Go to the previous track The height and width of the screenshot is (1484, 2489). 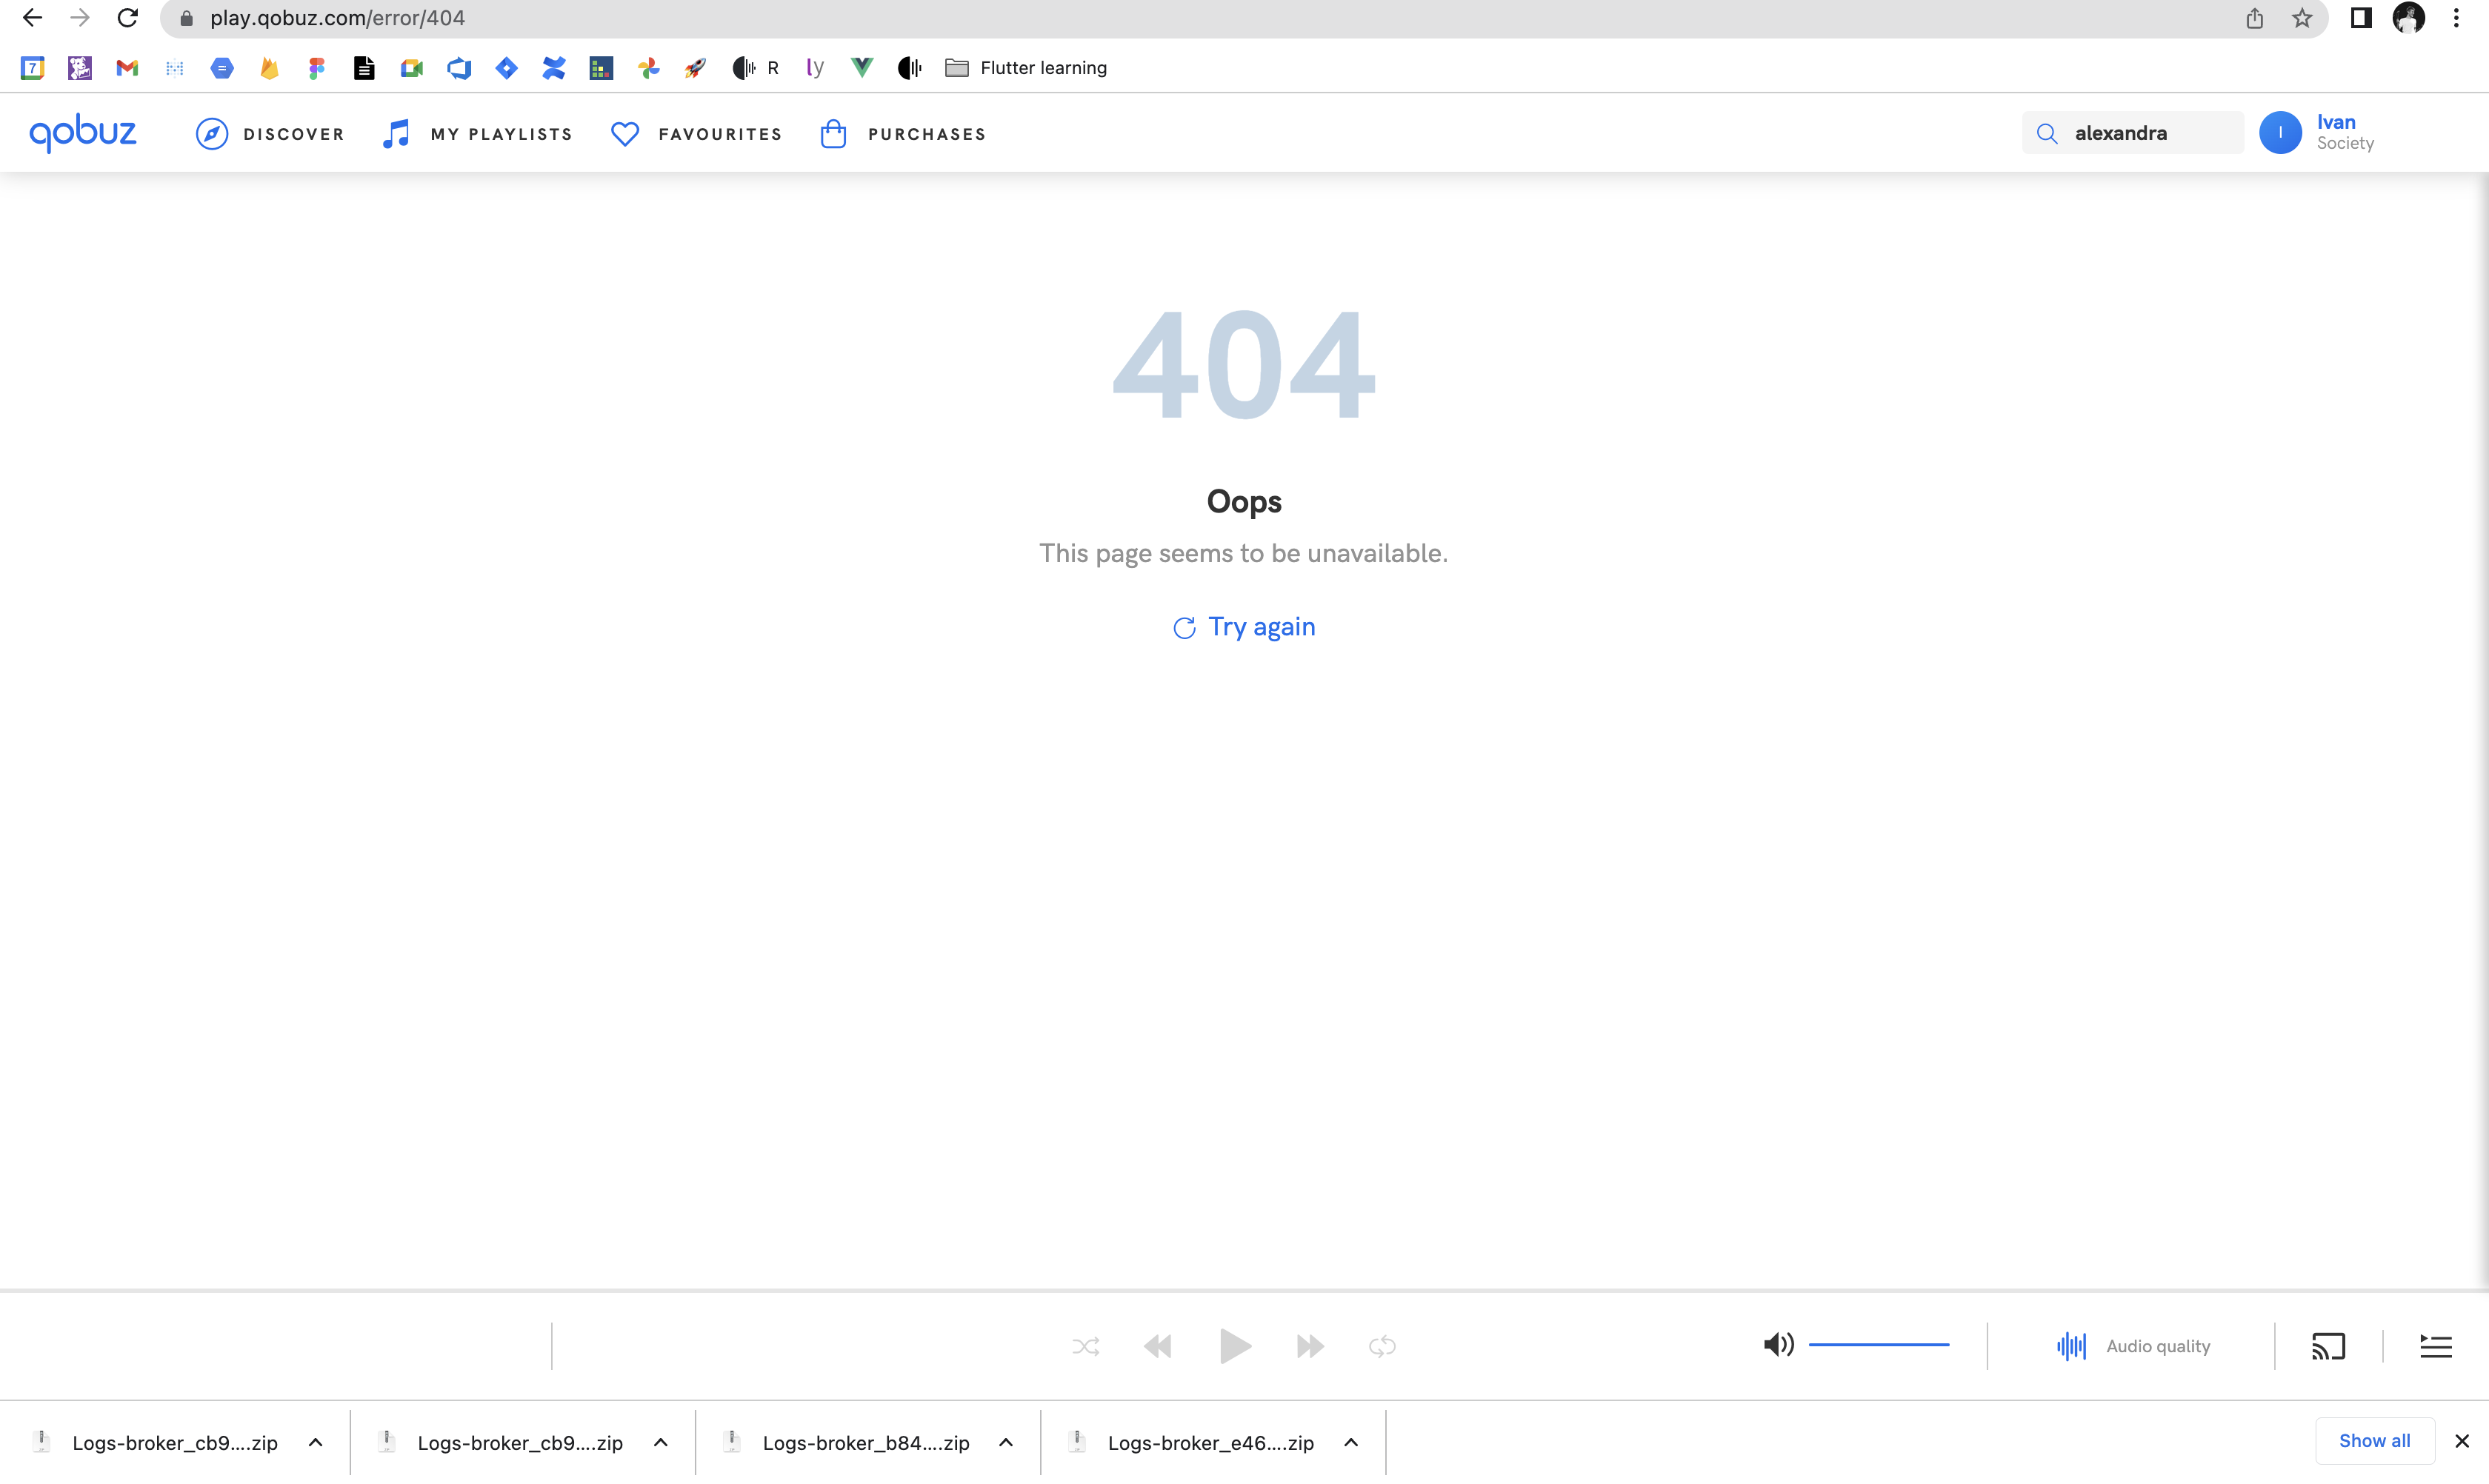click(x=1158, y=1346)
